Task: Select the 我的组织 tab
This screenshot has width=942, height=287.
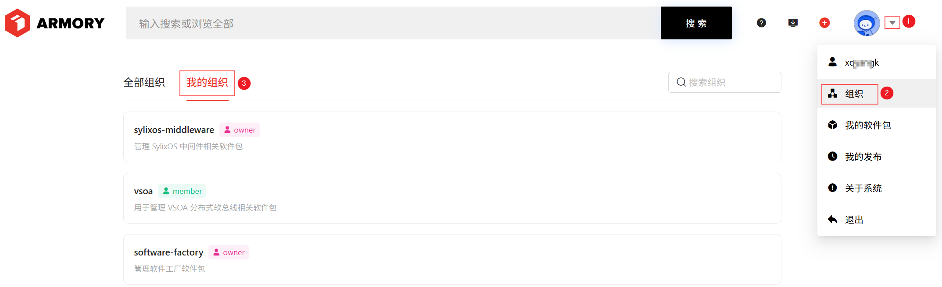Action: click(x=207, y=83)
